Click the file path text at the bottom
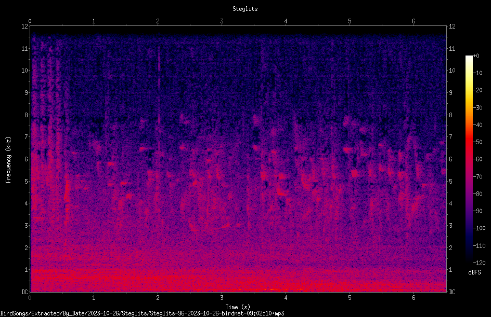The height and width of the screenshot is (317, 491). pyautogui.click(x=142, y=313)
